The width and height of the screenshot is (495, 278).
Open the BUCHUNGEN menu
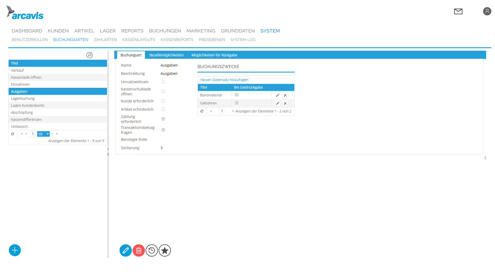pyautogui.click(x=165, y=31)
